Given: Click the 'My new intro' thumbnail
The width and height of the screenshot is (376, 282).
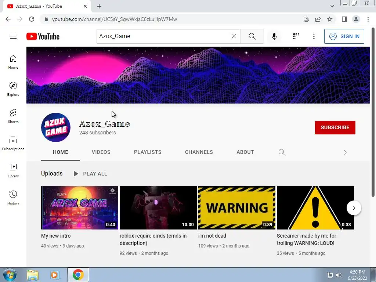Looking at the screenshot, I should (80, 208).
